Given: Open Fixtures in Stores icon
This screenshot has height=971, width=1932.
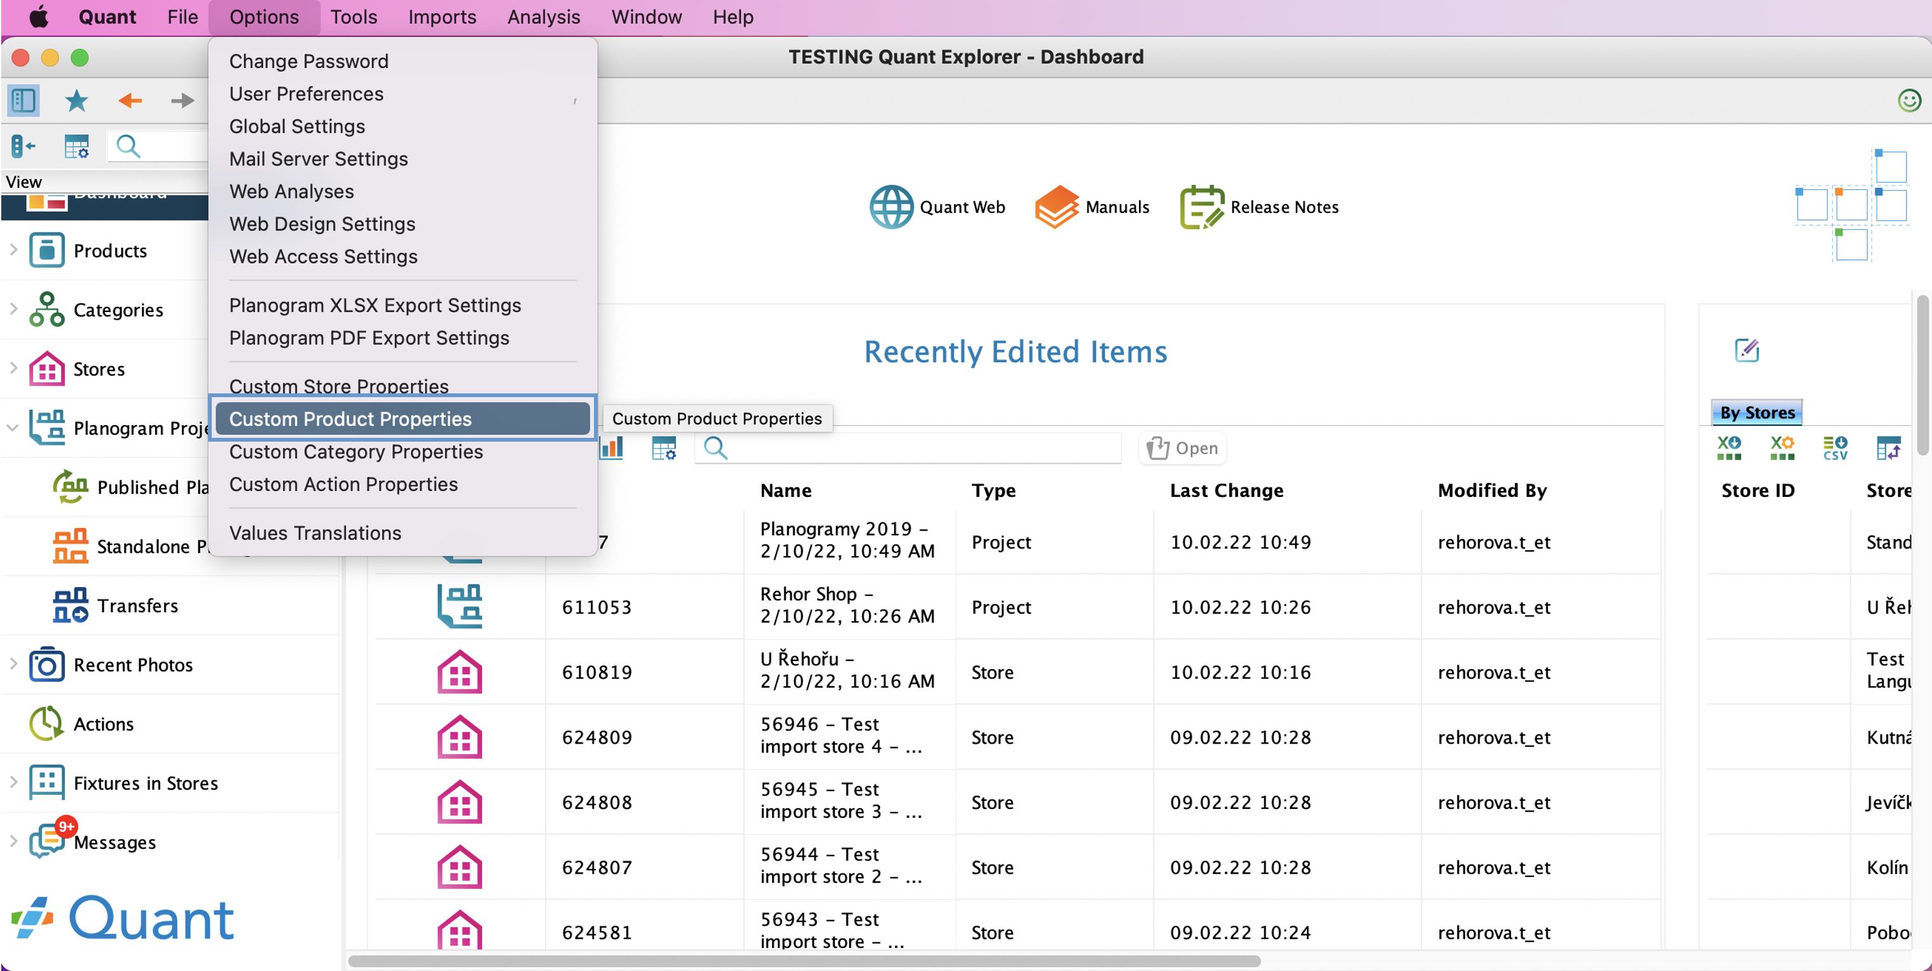Looking at the screenshot, I should [x=46, y=783].
